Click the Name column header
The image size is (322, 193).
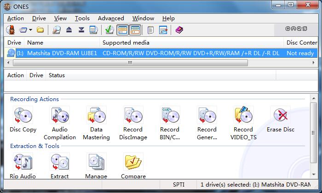tap(62, 43)
